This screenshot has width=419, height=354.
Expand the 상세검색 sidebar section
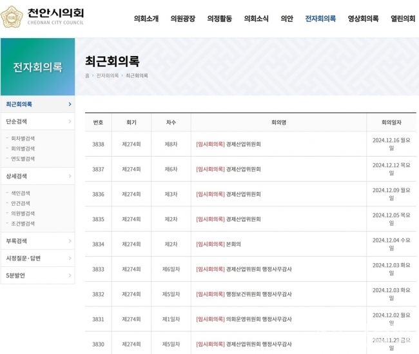[x=37, y=176]
